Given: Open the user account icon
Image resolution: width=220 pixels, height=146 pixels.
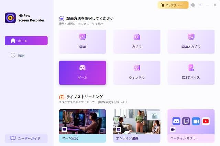Looking at the screenshot, I should (193, 5).
